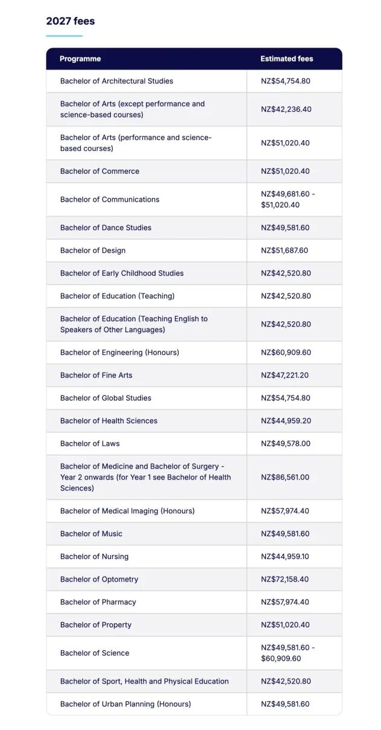The height and width of the screenshot is (730, 381).
Task: Click Bachelor of Communications fee range
Action: click(288, 199)
